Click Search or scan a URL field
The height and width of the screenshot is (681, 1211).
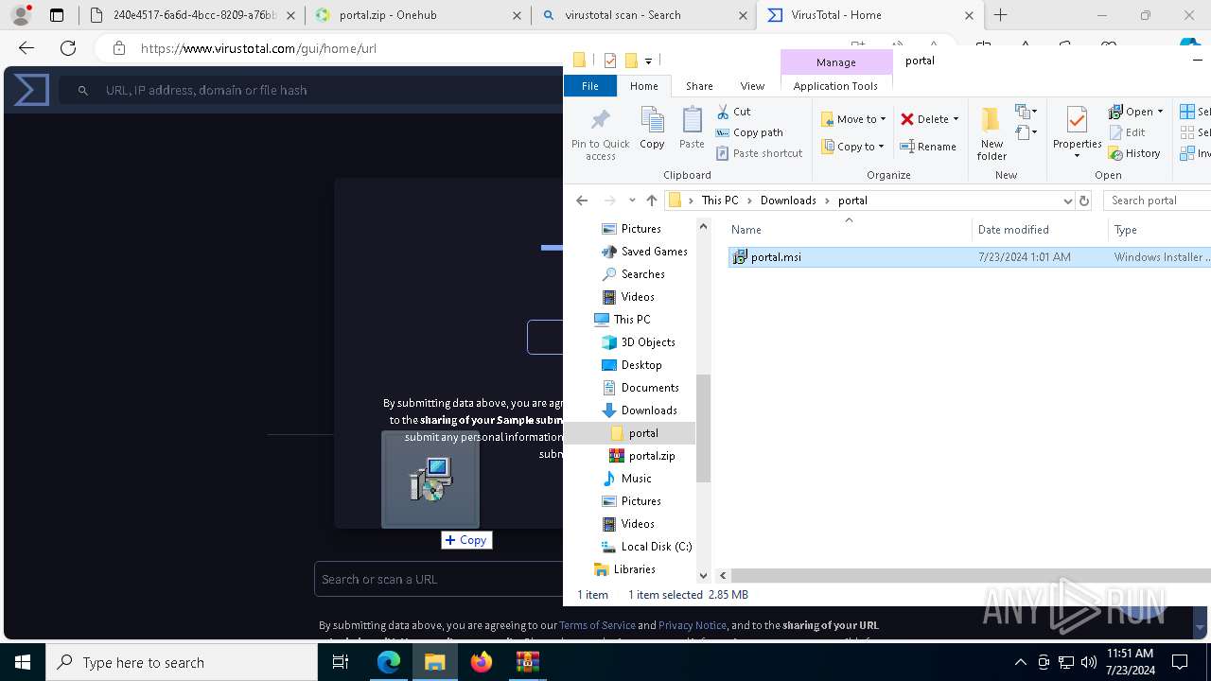[x=439, y=579]
